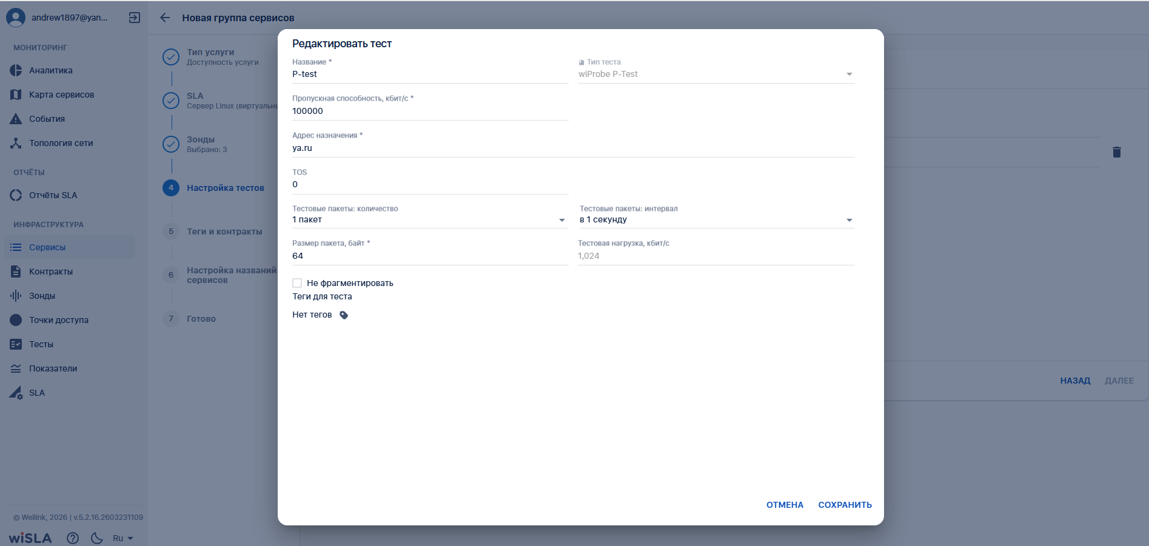
Task: Toggle dark mode moon icon
Action: [x=96, y=538]
